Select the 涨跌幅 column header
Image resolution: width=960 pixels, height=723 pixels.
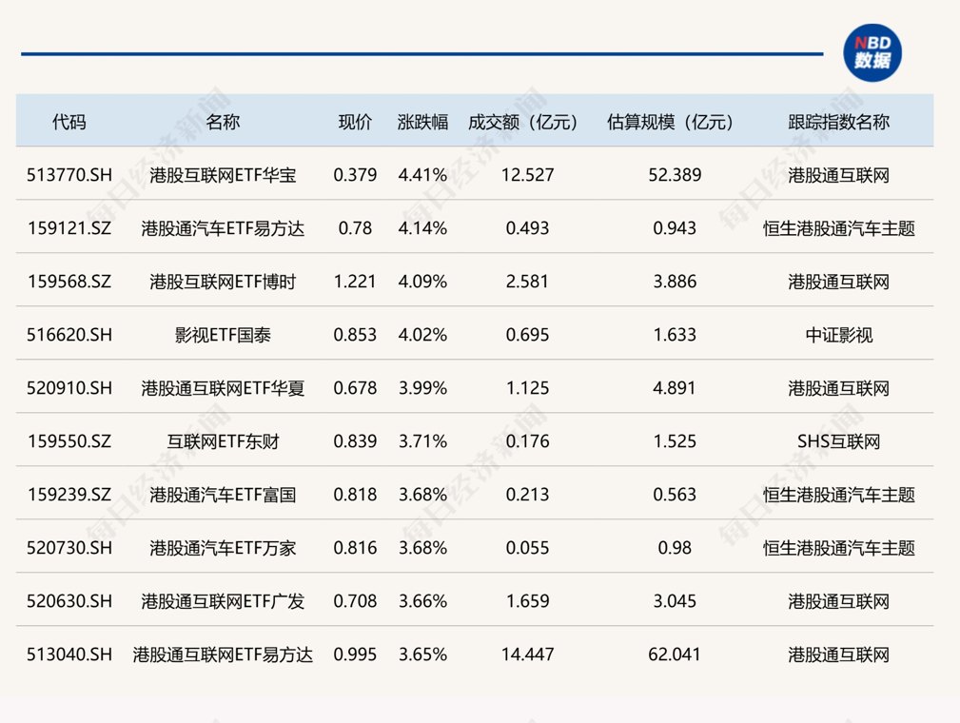click(x=422, y=122)
